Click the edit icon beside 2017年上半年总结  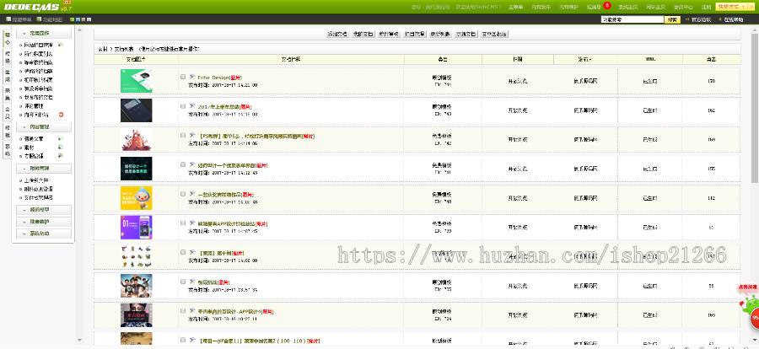(191, 106)
